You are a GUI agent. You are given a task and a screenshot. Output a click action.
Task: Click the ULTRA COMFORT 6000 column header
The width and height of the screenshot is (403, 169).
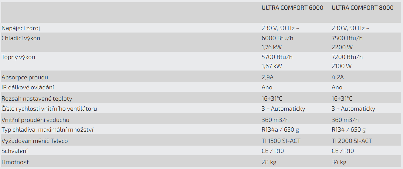[x=292, y=8]
